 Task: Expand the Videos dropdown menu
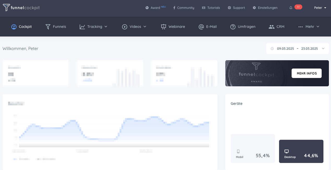[x=134, y=27]
